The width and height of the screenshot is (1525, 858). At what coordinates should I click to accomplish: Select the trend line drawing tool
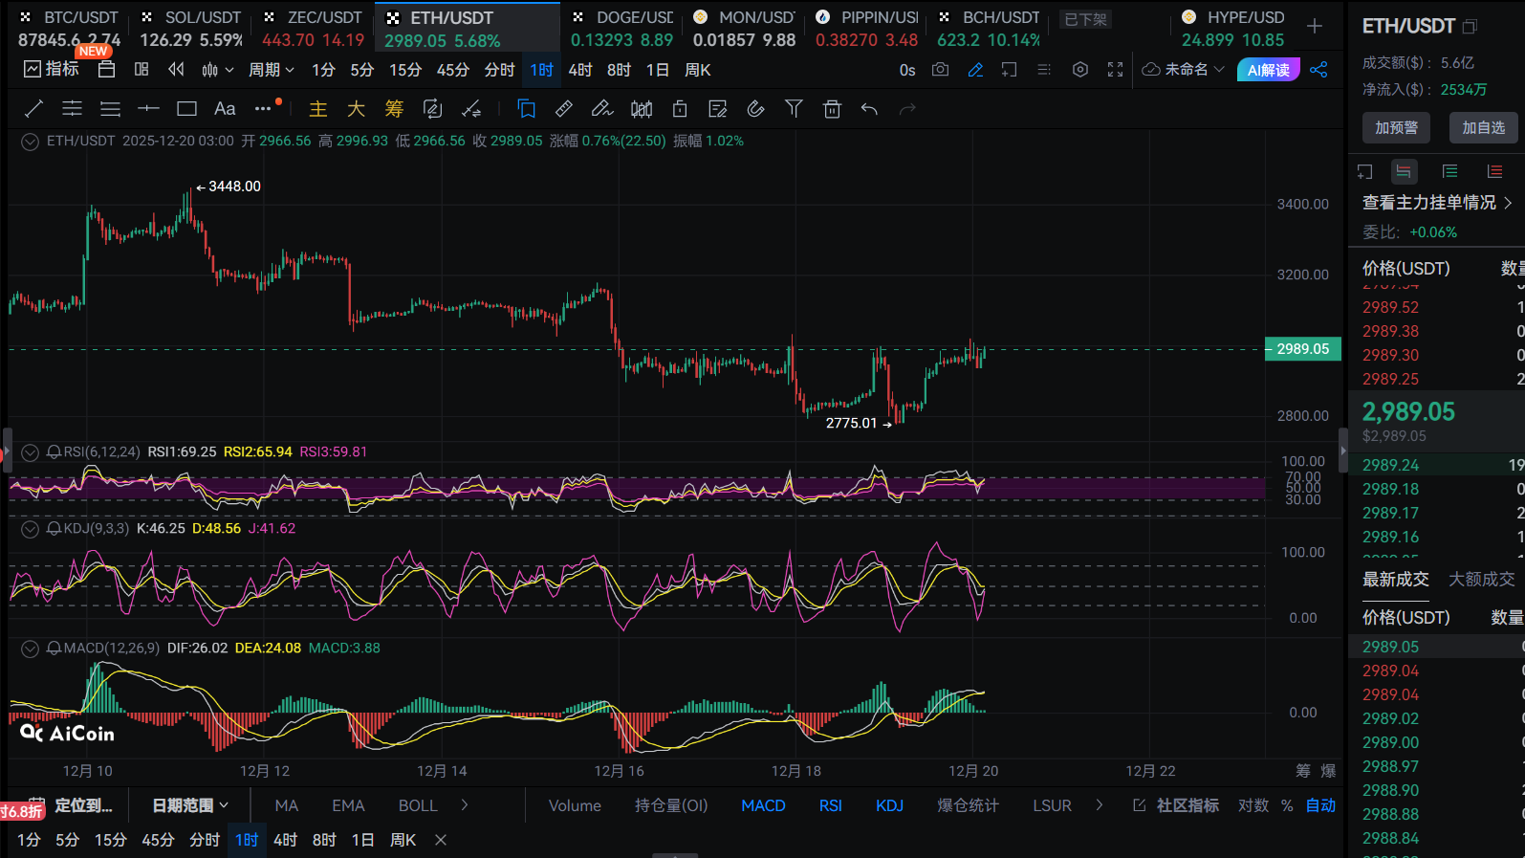[x=33, y=109]
